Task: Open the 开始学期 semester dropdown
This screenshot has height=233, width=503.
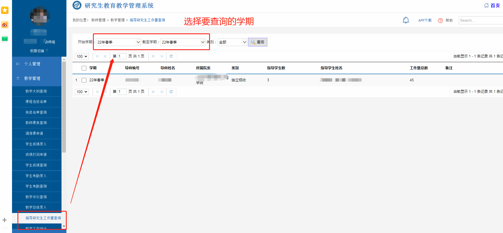Action: pos(118,42)
